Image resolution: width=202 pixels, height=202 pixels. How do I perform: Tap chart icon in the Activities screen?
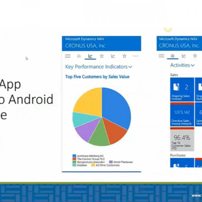point(183,56)
